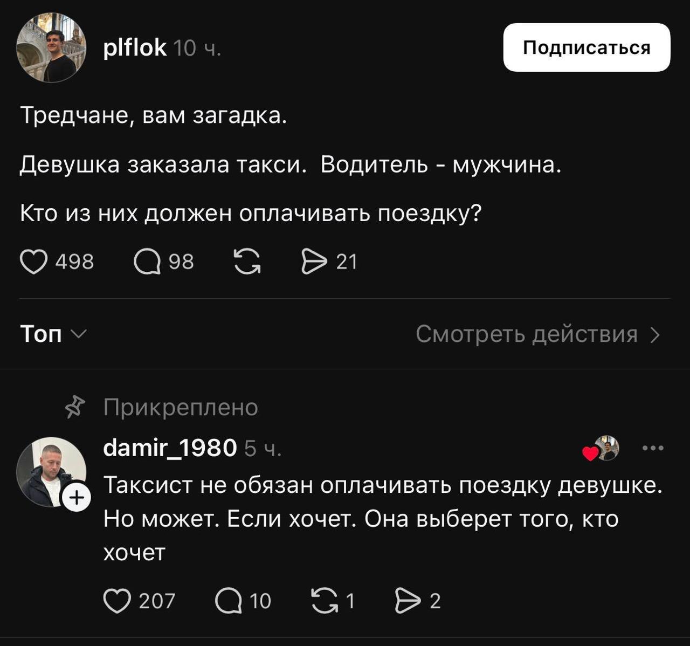Share plflok's post via send icon
This screenshot has height=646, width=690.
314,262
